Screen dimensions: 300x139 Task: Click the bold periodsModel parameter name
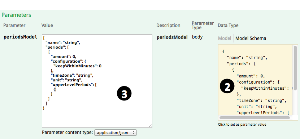(x=21, y=37)
